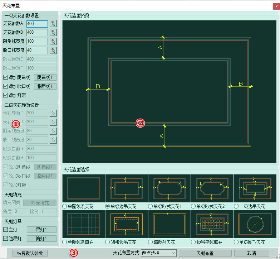
Task: Choose the 单圈线条天花 radio button
Action: (64, 206)
